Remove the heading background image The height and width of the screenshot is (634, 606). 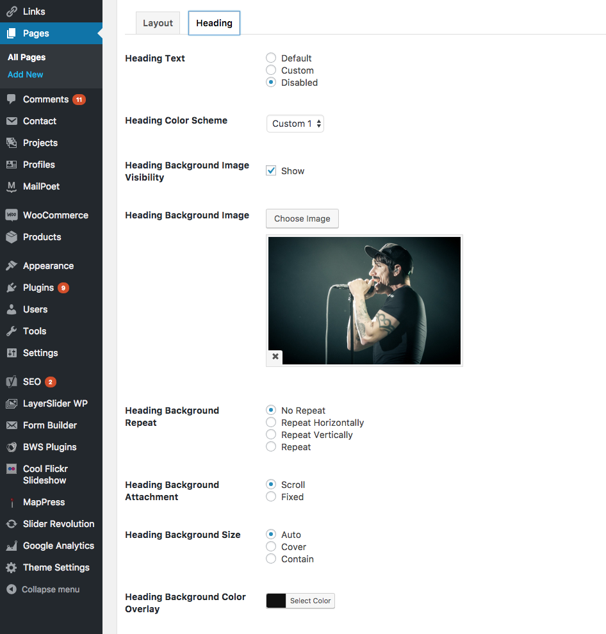pos(275,357)
